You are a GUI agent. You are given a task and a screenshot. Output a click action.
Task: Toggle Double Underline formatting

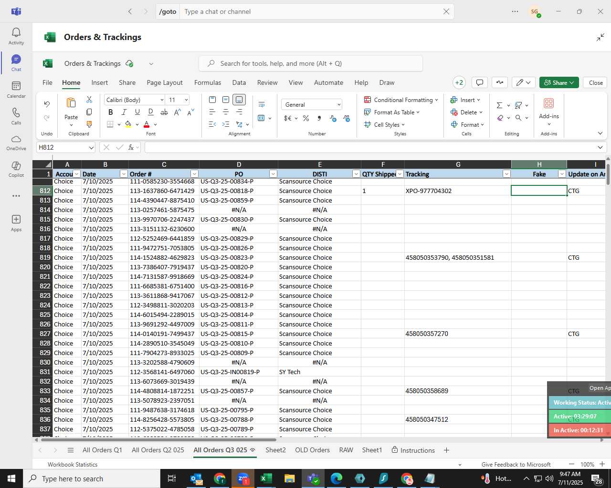pos(151,112)
